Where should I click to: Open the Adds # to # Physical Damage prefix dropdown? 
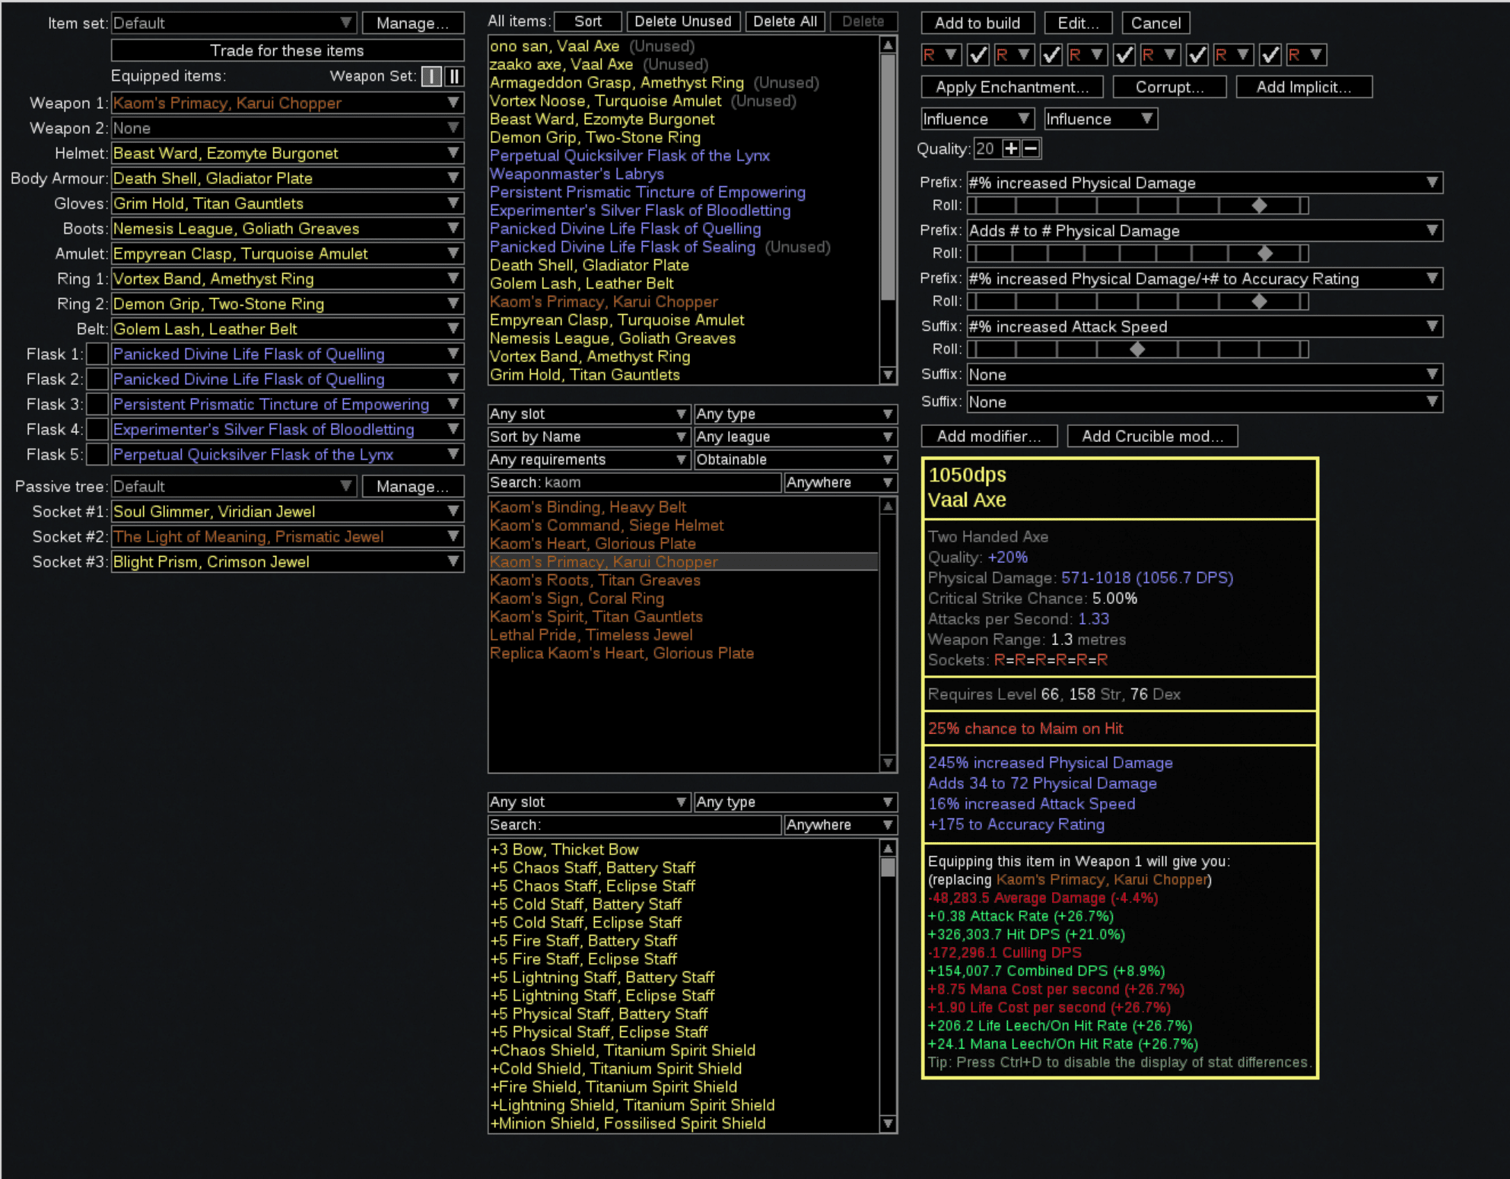pos(1205,230)
